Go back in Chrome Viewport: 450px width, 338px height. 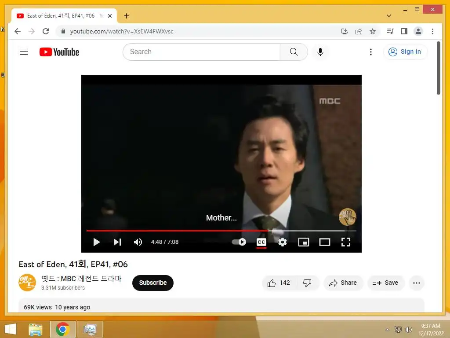(x=18, y=31)
